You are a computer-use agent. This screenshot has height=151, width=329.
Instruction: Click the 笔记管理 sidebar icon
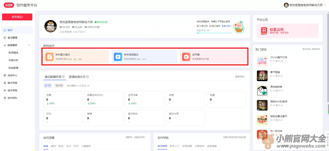click(x=5, y=38)
